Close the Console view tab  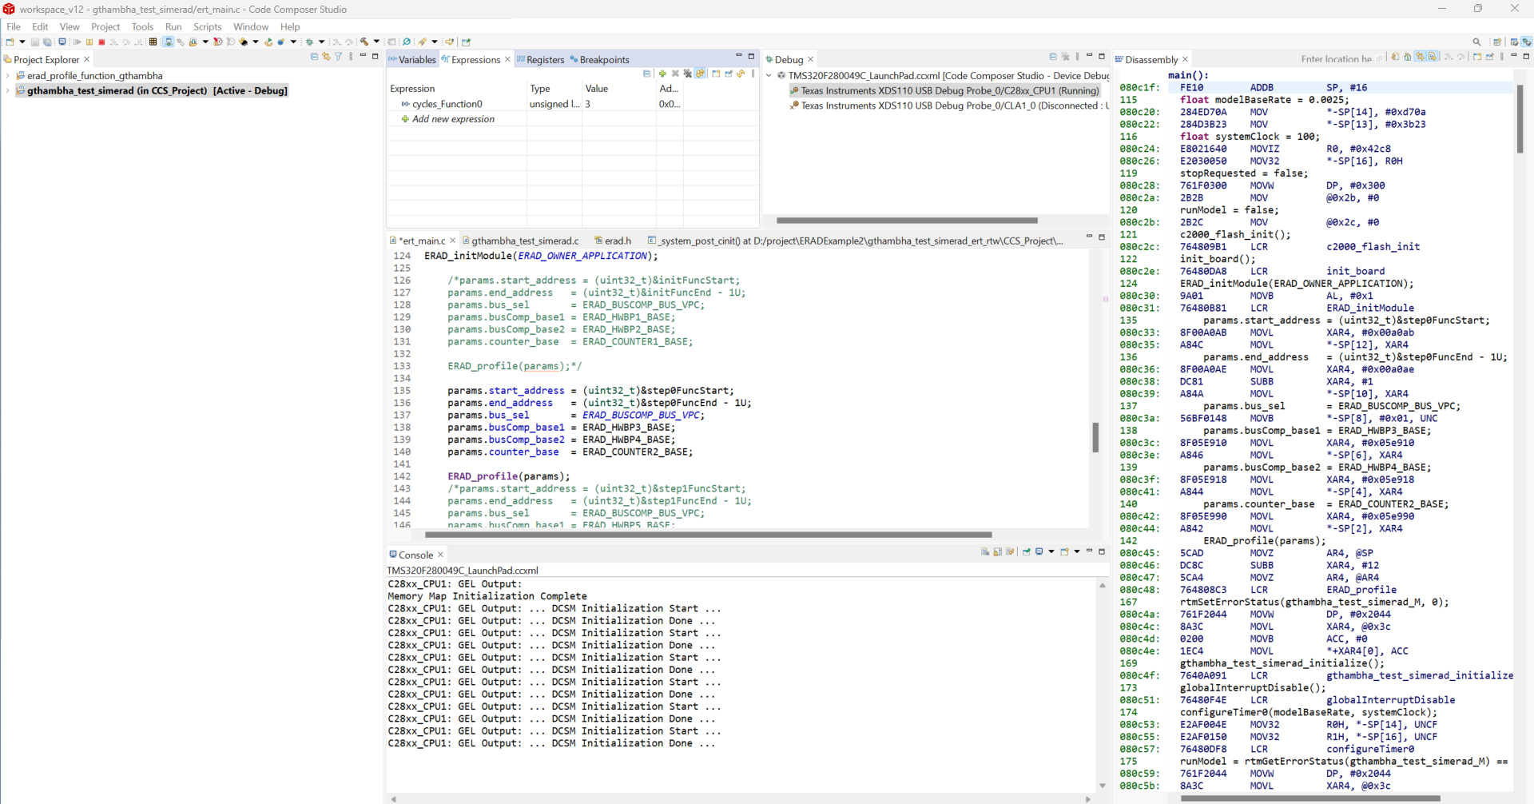click(440, 555)
